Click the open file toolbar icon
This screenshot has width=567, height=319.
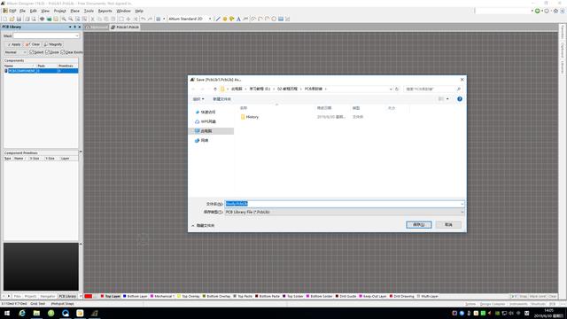click(12, 19)
